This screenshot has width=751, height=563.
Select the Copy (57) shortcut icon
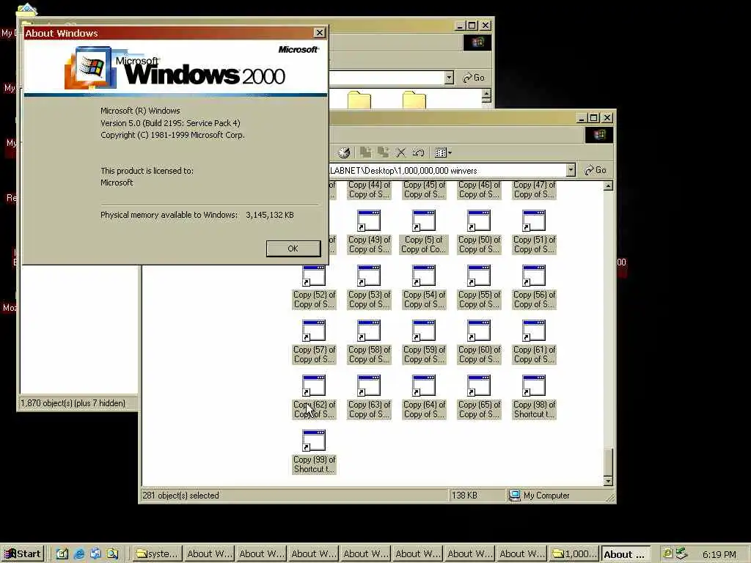click(314, 331)
